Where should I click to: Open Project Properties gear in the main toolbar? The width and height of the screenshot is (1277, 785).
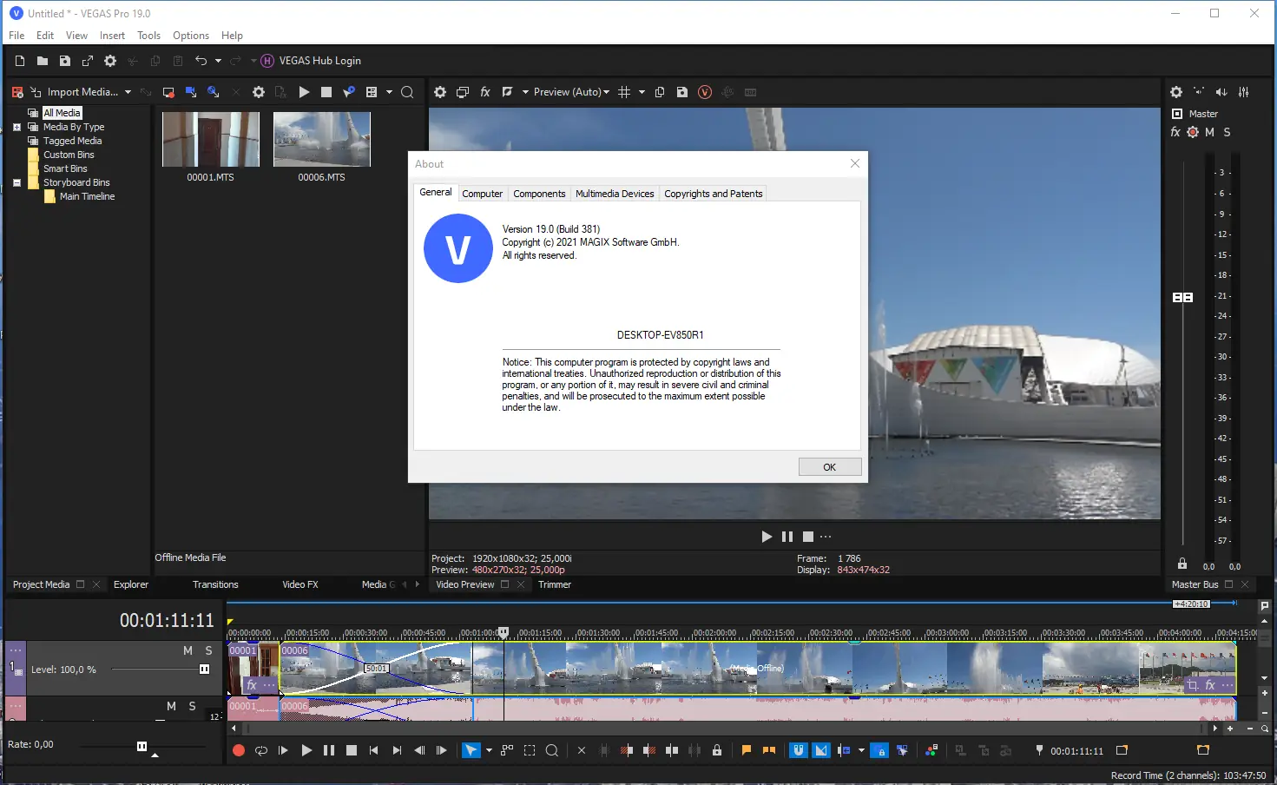(110, 61)
